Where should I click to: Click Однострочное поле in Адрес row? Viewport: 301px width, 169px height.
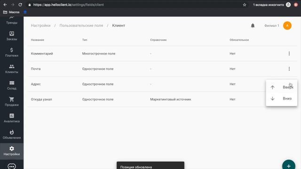pyautogui.click(x=98, y=84)
